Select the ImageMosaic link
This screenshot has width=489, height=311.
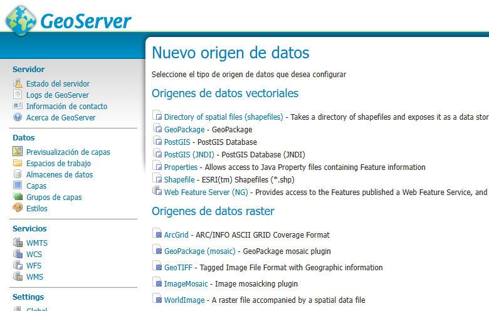(186, 284)
